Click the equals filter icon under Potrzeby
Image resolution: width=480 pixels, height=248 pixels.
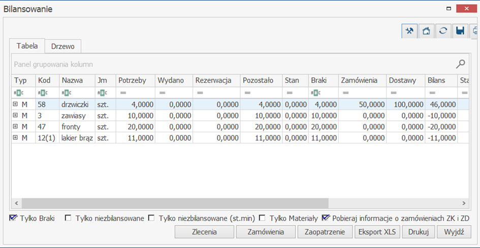122,93
